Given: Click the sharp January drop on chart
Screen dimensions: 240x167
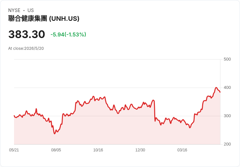Looking at the screenshot, I should 155,111.
